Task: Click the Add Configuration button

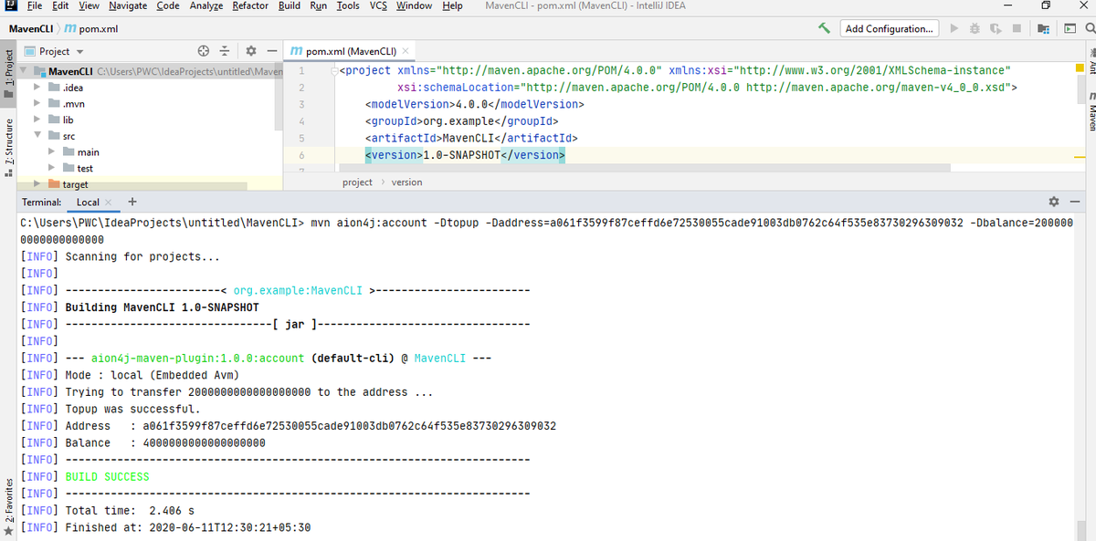Action: point(890,28)
